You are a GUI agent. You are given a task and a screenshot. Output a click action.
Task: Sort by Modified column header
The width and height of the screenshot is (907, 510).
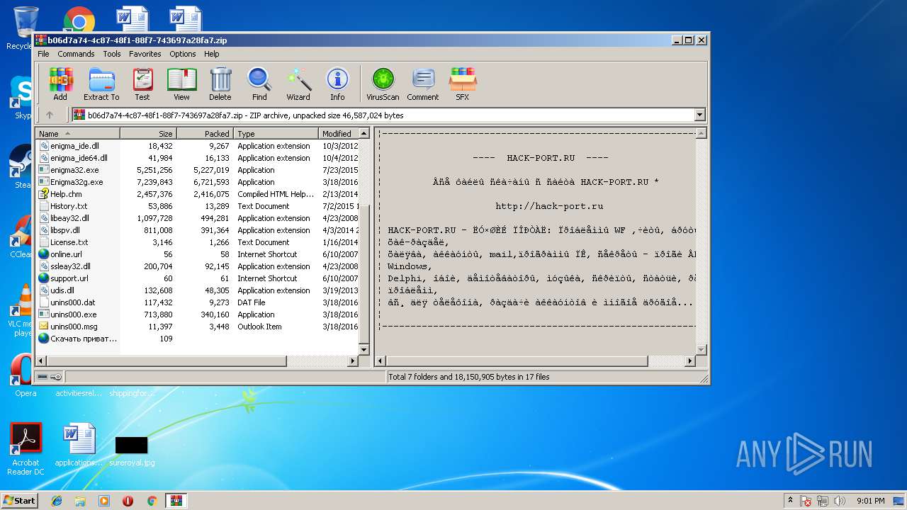[x=339, y=133]
